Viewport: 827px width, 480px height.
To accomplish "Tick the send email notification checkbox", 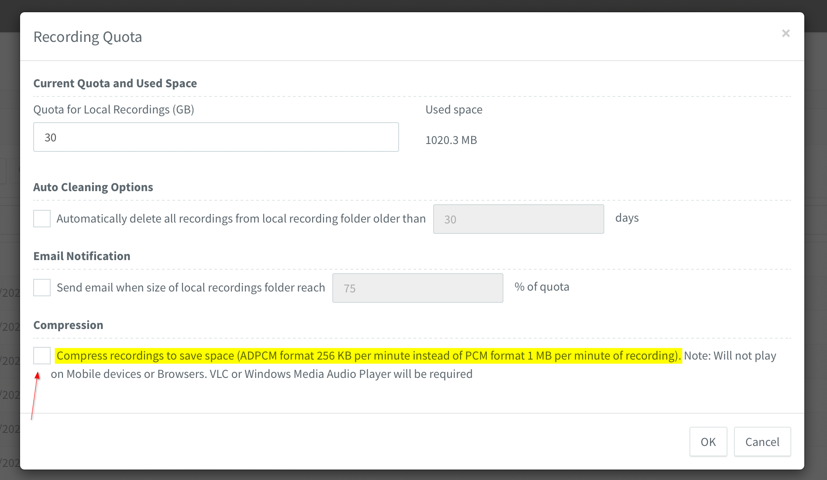I will 42,288.
